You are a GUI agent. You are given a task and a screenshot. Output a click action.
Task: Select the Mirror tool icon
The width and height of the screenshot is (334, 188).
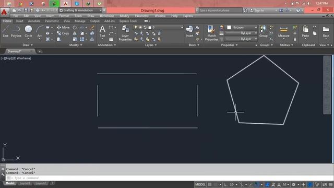click(75, 33)
